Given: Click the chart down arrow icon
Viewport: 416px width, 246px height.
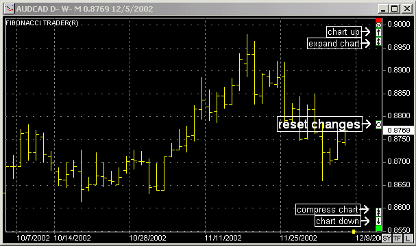Looking at the screenshot, I should [x=378, y=221].
